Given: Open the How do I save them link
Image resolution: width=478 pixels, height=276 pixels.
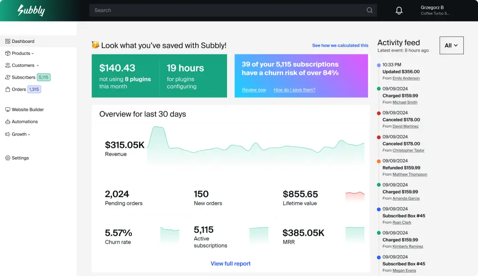Looking at the screenshot, I should pyautogui.click(x=294, y=90).
